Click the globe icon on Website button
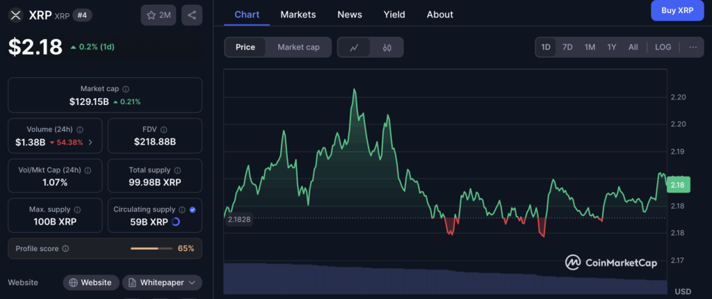 coord(73,282)
